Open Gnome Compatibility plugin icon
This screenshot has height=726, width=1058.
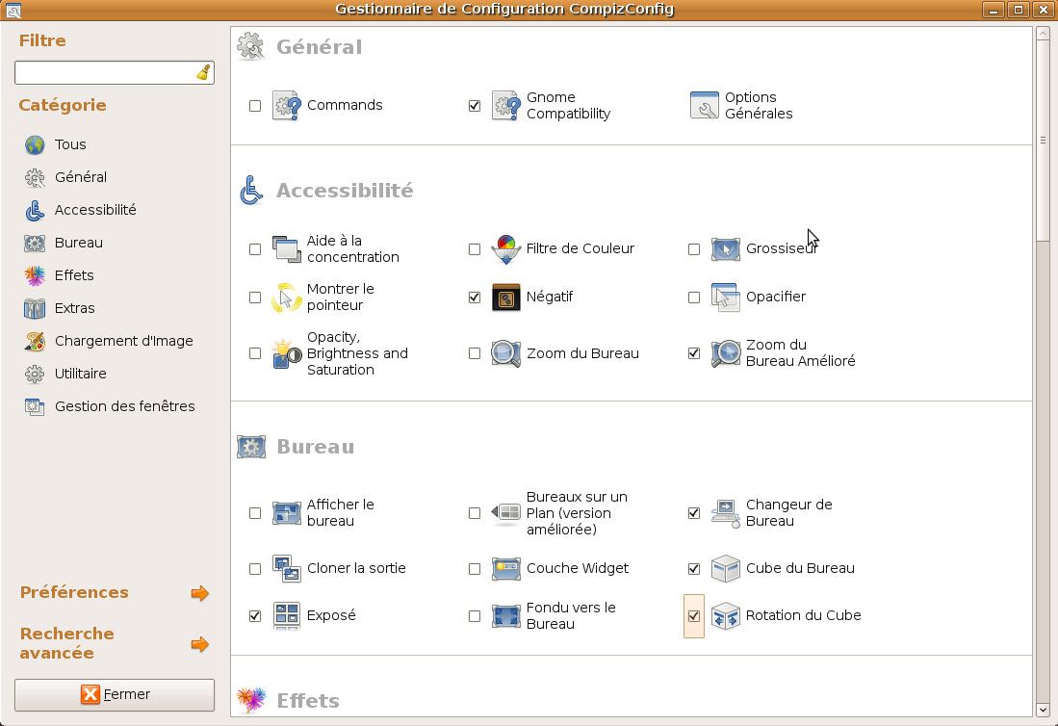505,105
